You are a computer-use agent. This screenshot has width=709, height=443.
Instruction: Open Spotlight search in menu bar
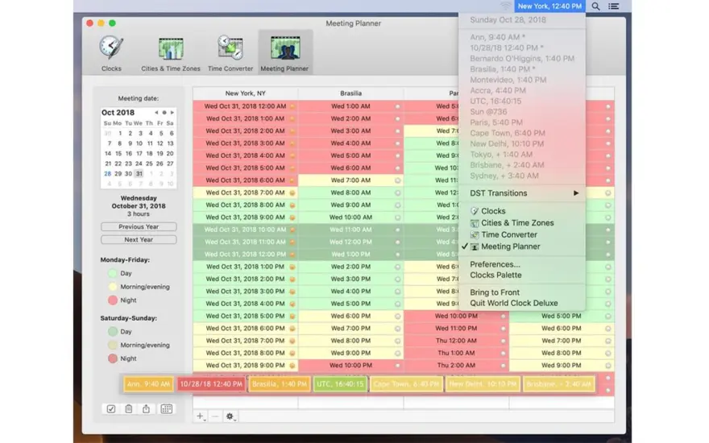[x=596, y=6]
